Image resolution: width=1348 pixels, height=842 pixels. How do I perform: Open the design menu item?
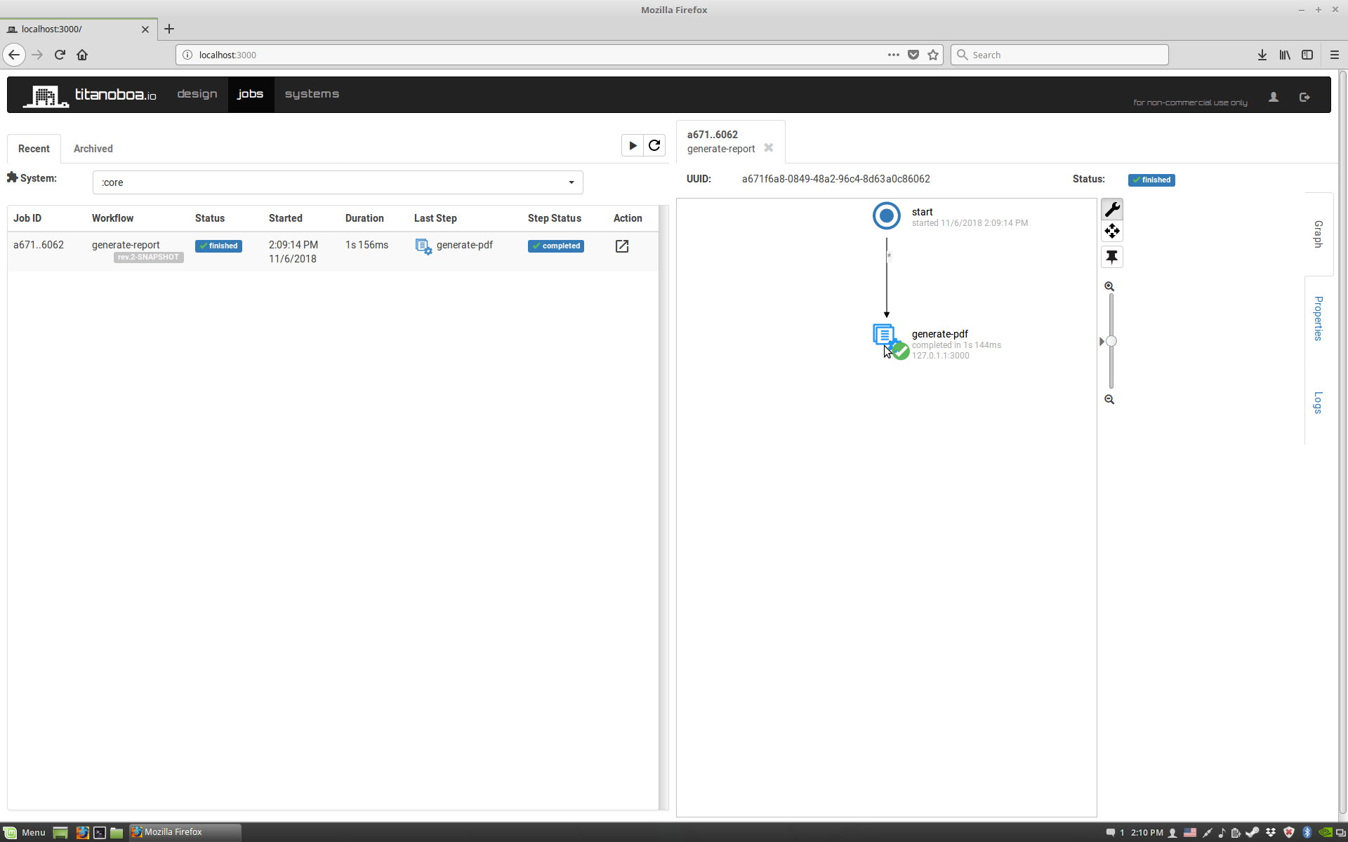[197, 94]
